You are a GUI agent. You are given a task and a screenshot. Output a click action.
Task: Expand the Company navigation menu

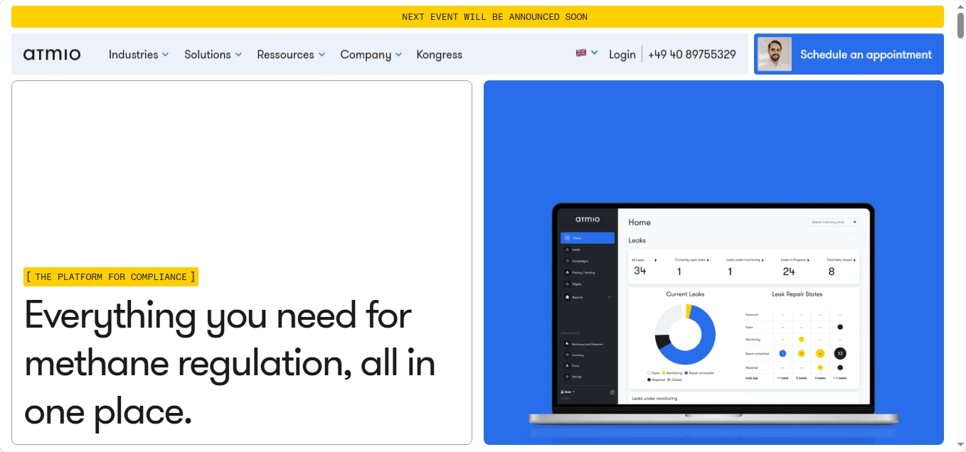point(371,55)
